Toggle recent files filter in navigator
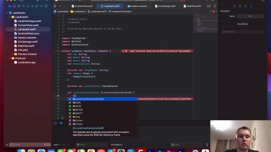This screenshot has height=152, width=271. click(x=45, y=144)
